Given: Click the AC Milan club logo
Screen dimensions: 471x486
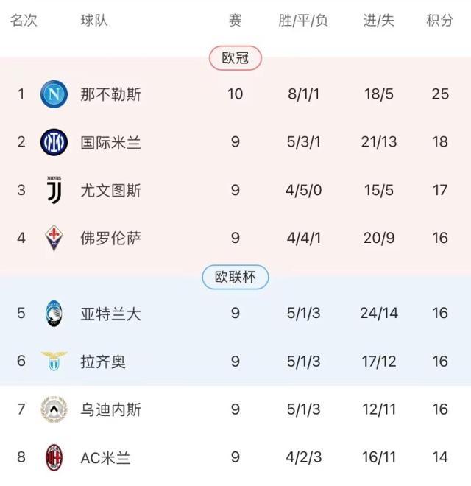Looking at the screenshot, I should [54, 457].
